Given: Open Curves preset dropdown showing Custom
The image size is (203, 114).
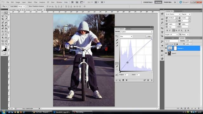Looking at the screenshot, I should coord(137,32).
